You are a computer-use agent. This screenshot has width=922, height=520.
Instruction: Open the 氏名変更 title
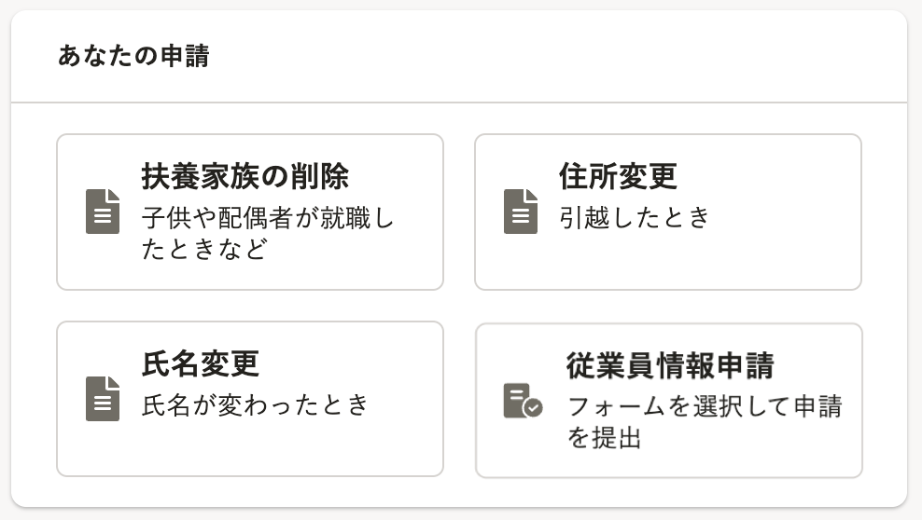pos(201,363)
